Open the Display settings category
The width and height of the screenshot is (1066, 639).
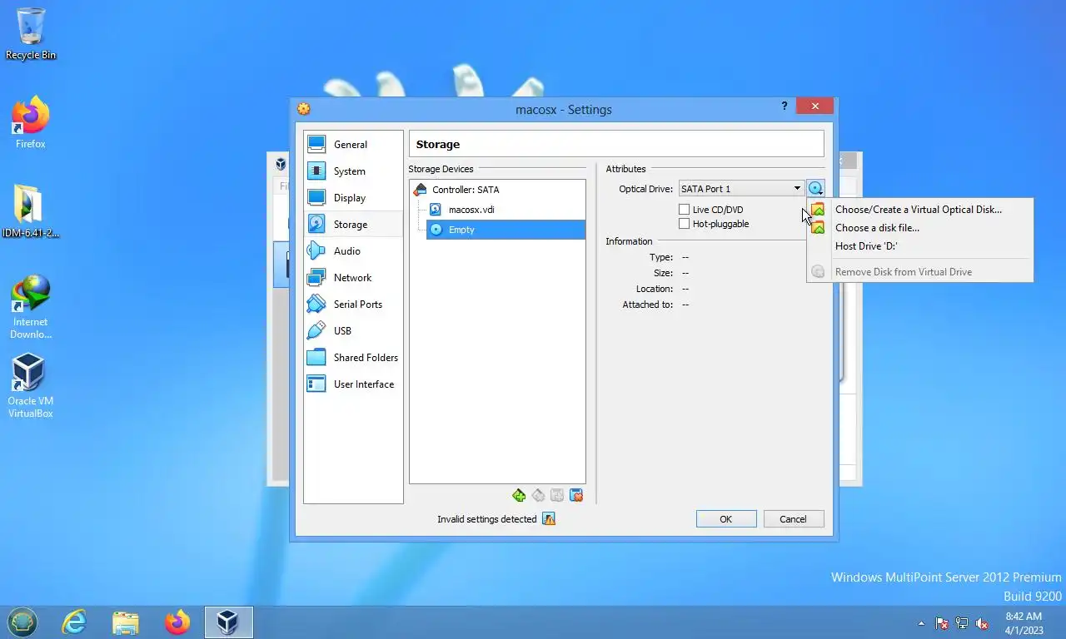pos(353,197)
